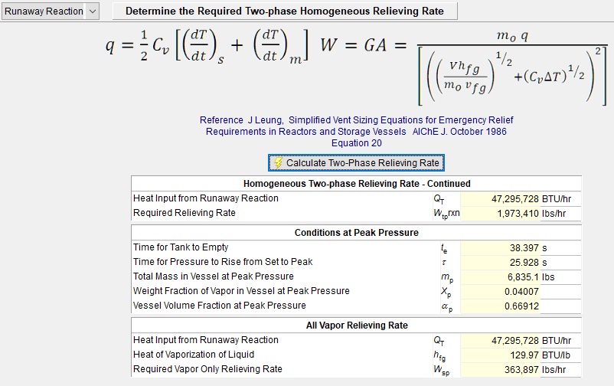Viewport: 614px width, 386px height.
Task: Click 'Time for Pressure to Rise from Set to Peak' label
Action: [x=223, y=262]
